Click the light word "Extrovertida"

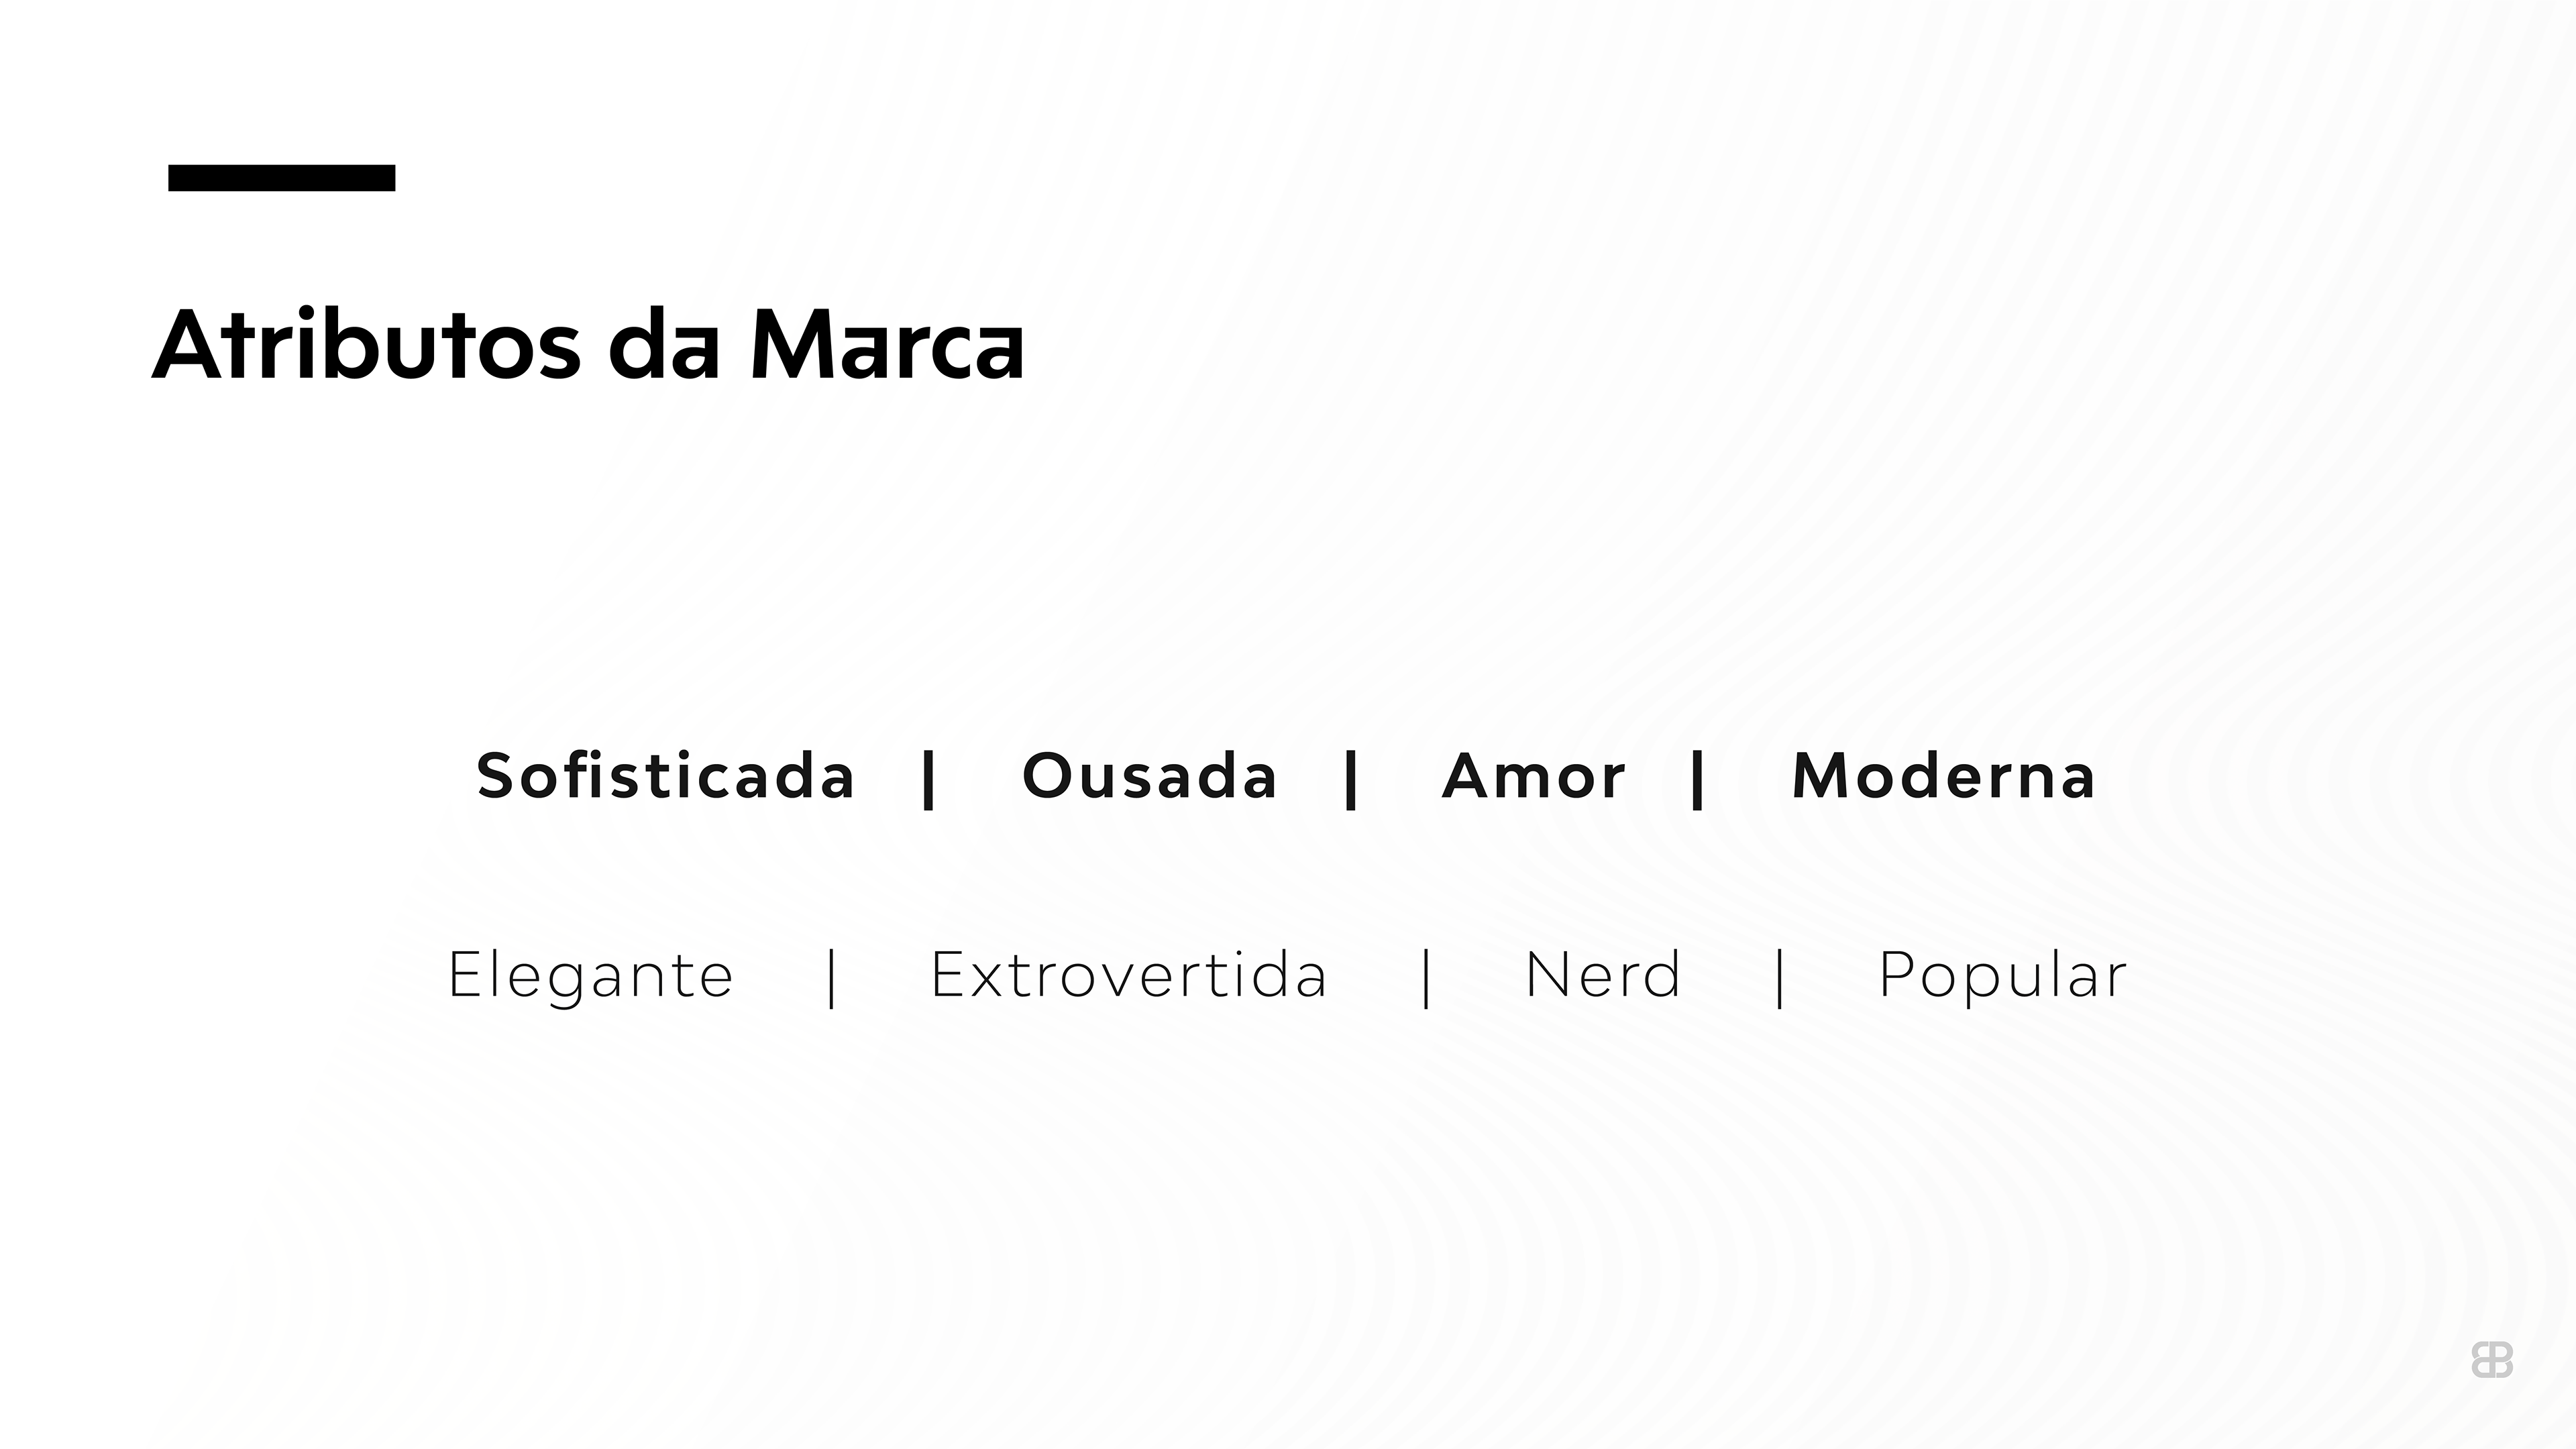[x=1129, y=976]
